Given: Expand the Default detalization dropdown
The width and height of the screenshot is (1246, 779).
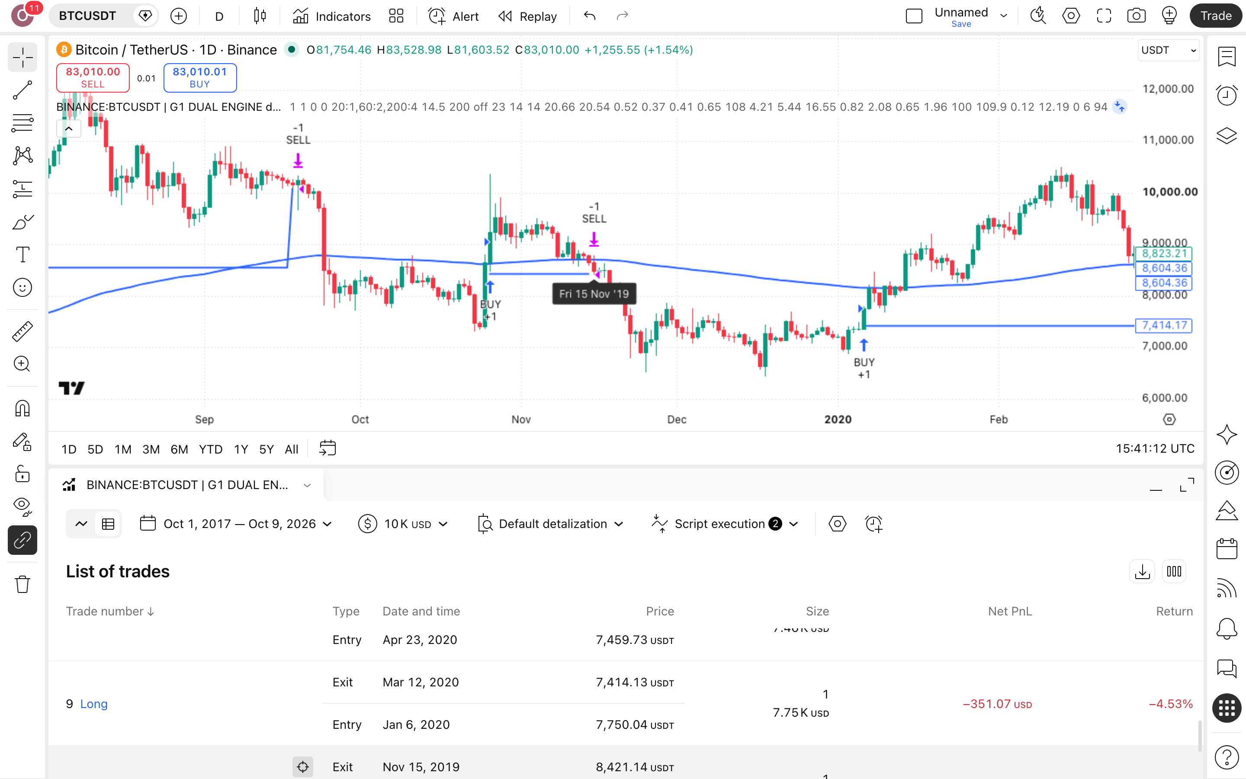Looking at the screenshot, I should pyautogui.click(x=551, y=524).
